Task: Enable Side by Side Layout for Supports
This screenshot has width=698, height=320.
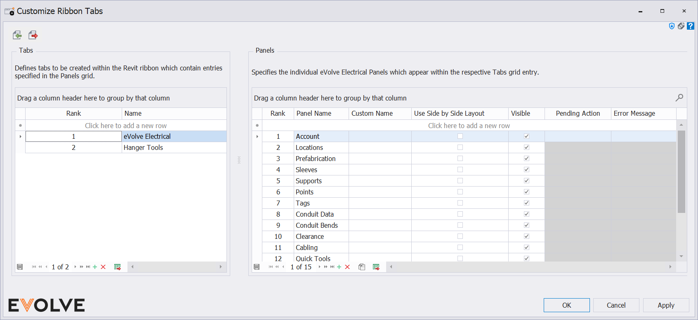Action: [x=460, y=181]
